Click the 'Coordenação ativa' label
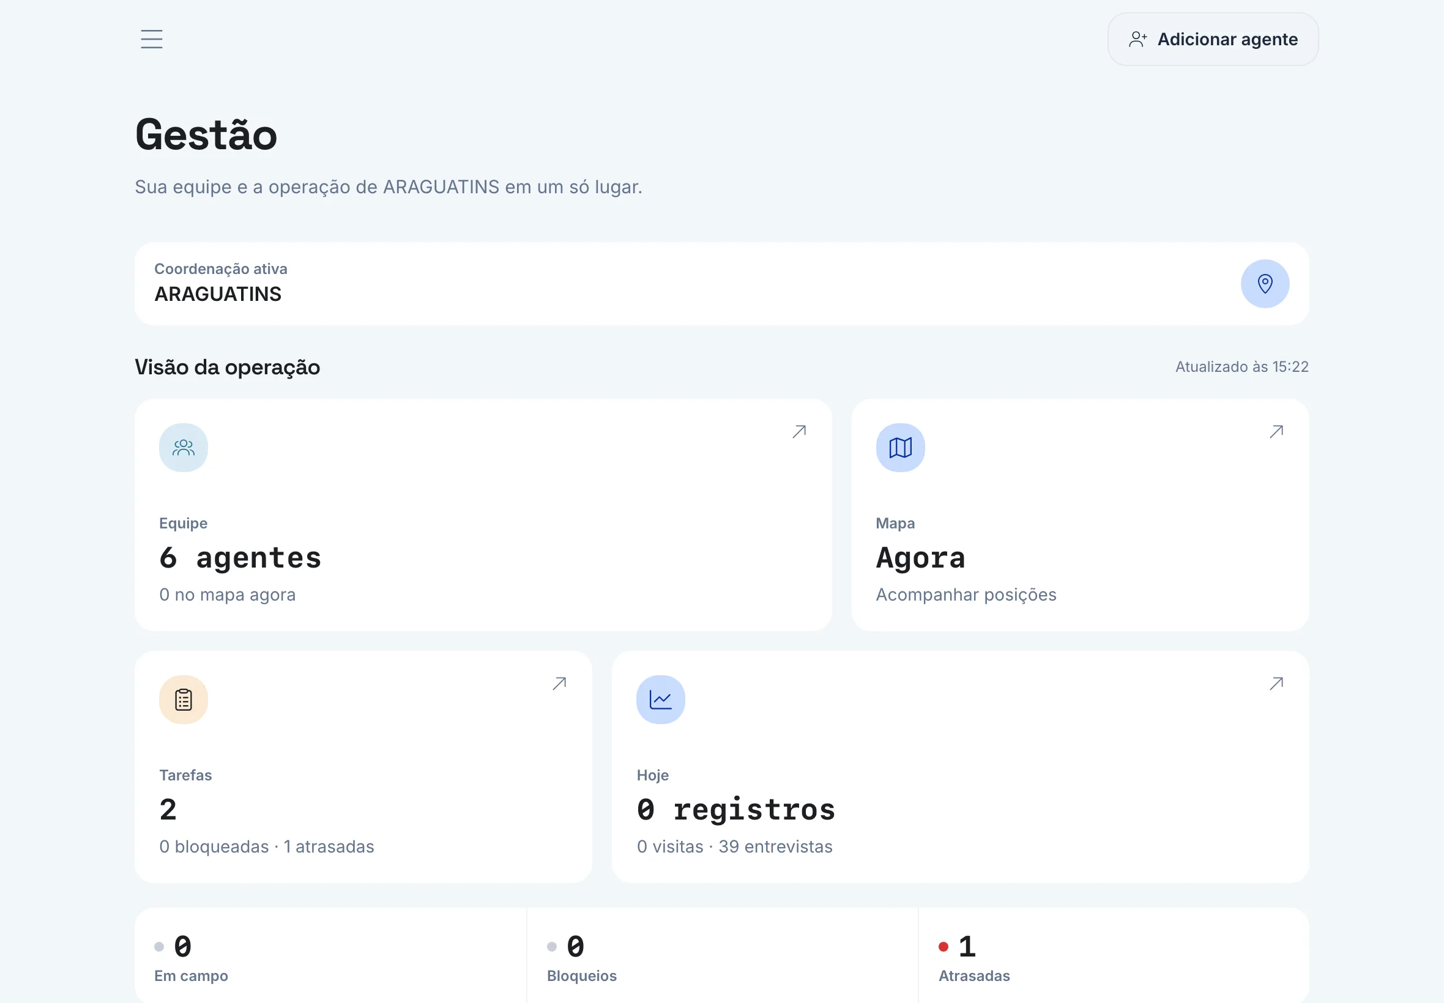Screen dimensions: 1444x1003 (221, 269)
